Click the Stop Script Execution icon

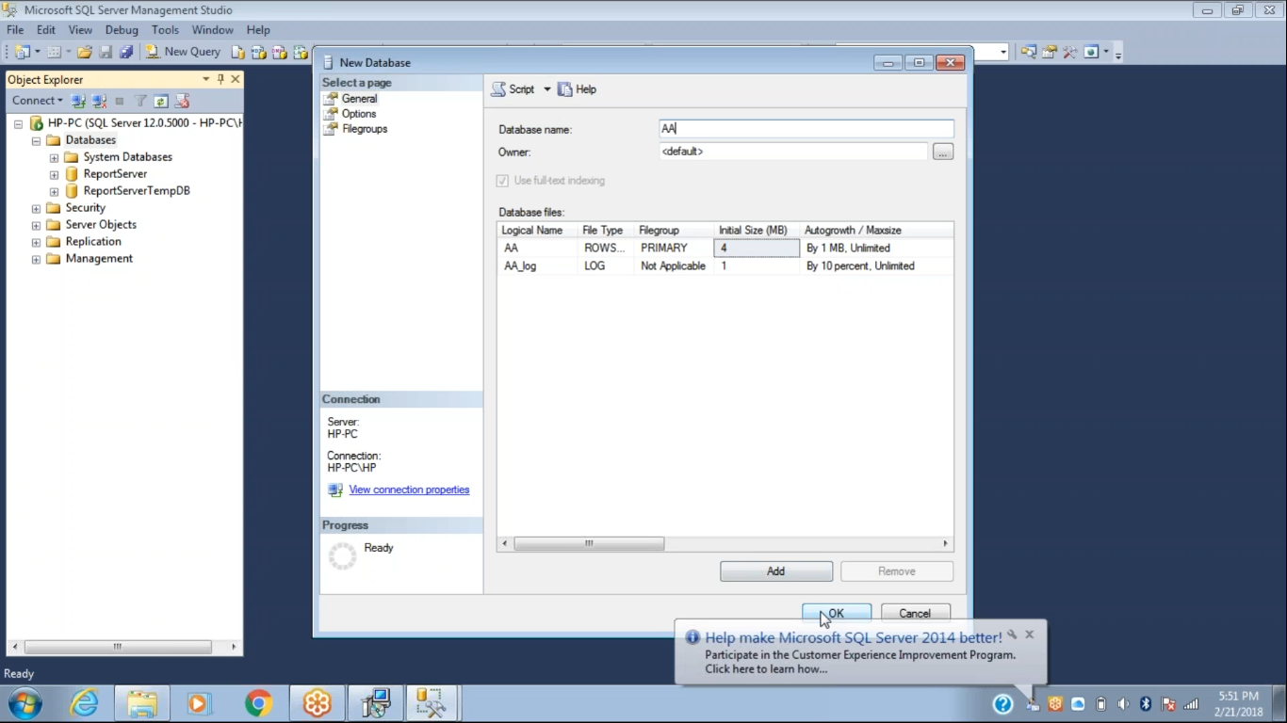182,101
